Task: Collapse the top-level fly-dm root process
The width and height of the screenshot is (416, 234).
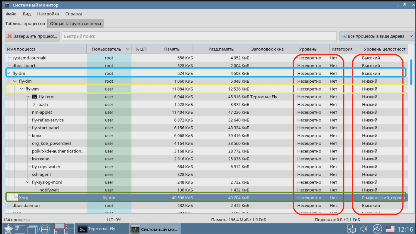Action: (x=9, y=73)
